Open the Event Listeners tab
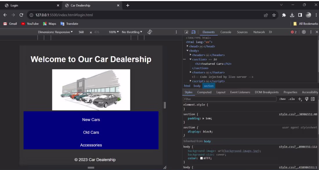The height and width of the screenshot is (170, 319). coord(240,92)
